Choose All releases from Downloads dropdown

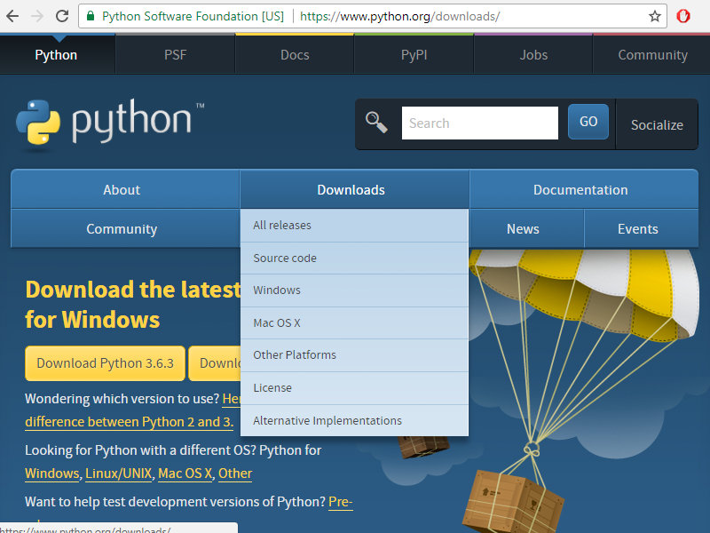coord(354,226)
